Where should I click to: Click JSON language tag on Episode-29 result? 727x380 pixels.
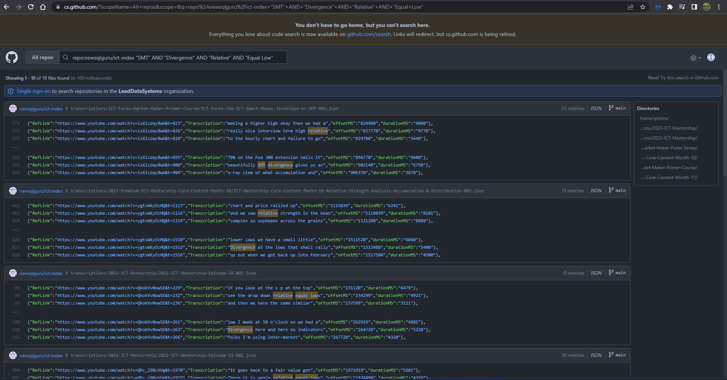coord(596,273)
